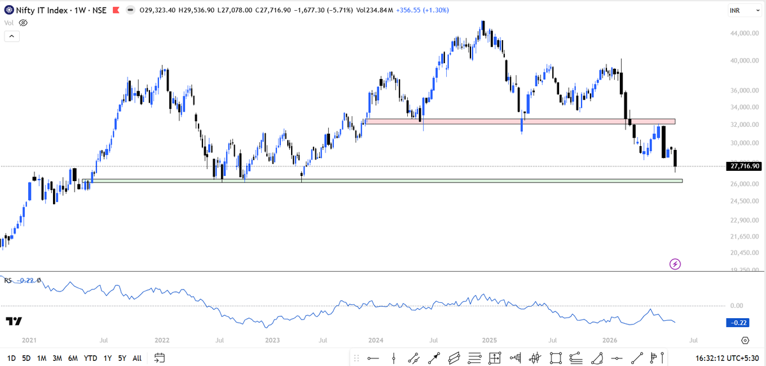Click the 2022 label on time axis
The width and height of the screenshot is (766, 366).
pos(161,341)
